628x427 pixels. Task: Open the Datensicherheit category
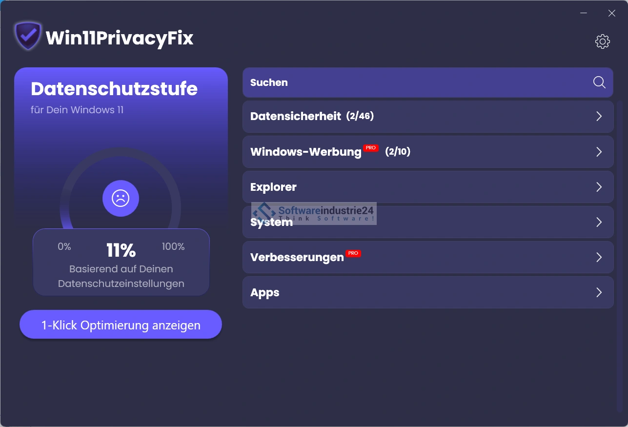coord(295,117)
